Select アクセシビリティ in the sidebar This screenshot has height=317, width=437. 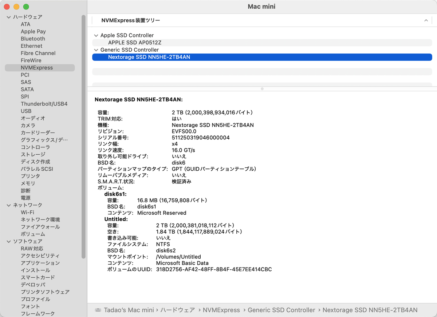tap(40, 256)
